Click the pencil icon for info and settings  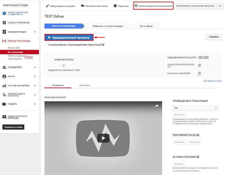(x=47, y=6)
